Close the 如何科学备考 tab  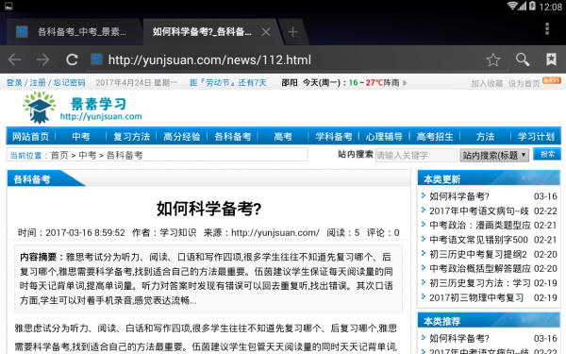[266, 32]
